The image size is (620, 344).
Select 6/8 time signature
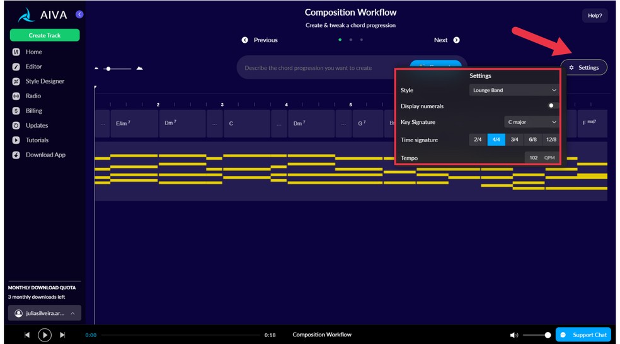[x=532, y=140]
